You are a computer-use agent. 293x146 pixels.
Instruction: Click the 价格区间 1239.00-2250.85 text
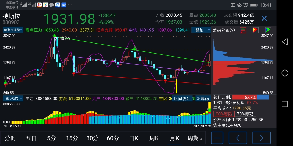tap(238, 120)
